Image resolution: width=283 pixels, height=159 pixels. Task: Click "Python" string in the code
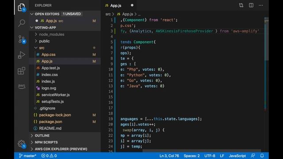136,75
